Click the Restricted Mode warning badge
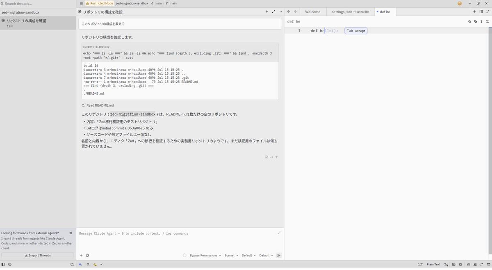 pos(99,3)
